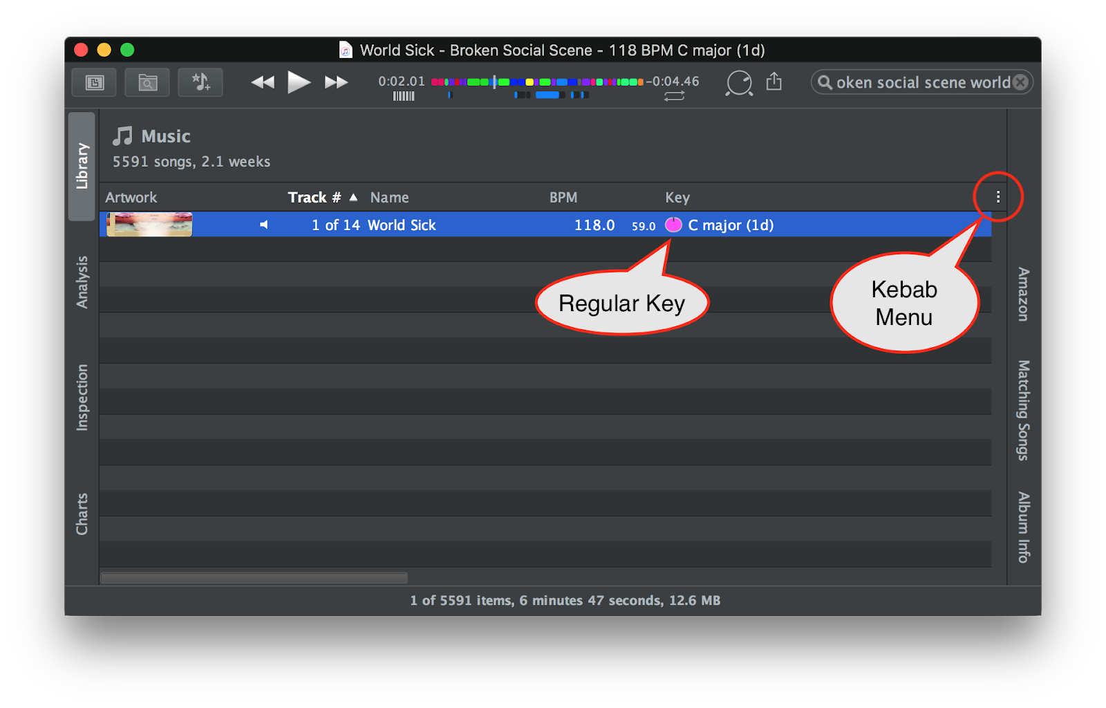Click the remaining time -0:04.46
1106x708 pixels.
[673, 81]
